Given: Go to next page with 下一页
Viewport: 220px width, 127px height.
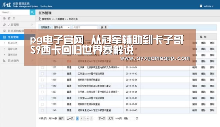Looking at the screenshot, I should pyautogui.click(x=102, y=118).
